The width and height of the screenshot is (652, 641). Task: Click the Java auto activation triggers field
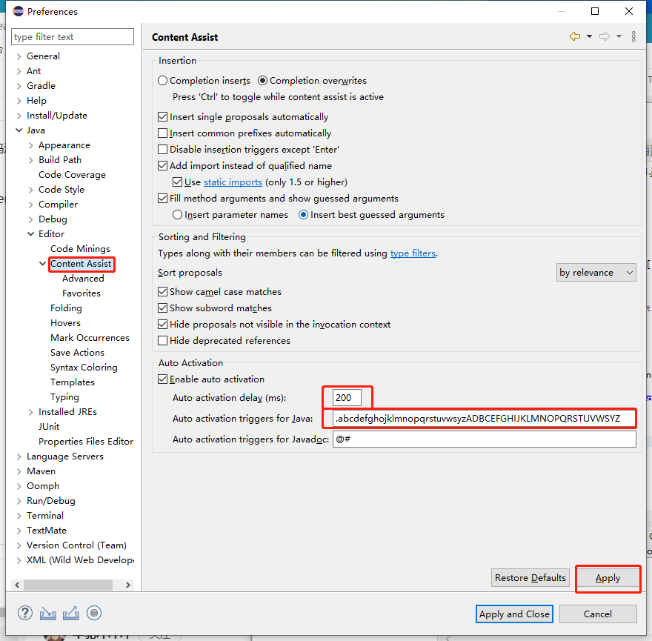(x=485, y=419)
